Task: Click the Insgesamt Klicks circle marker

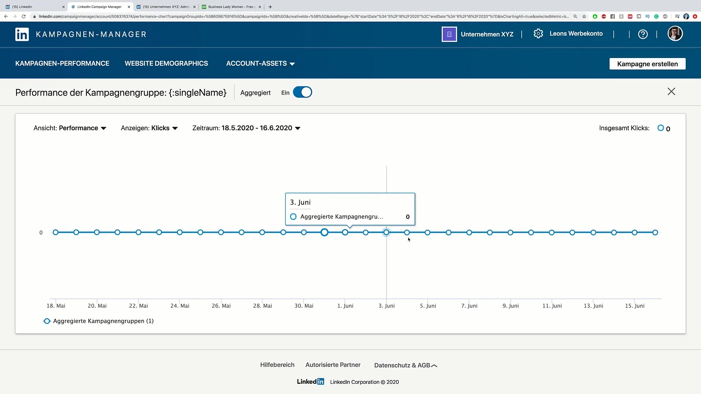Action: [x=660, y=128]
